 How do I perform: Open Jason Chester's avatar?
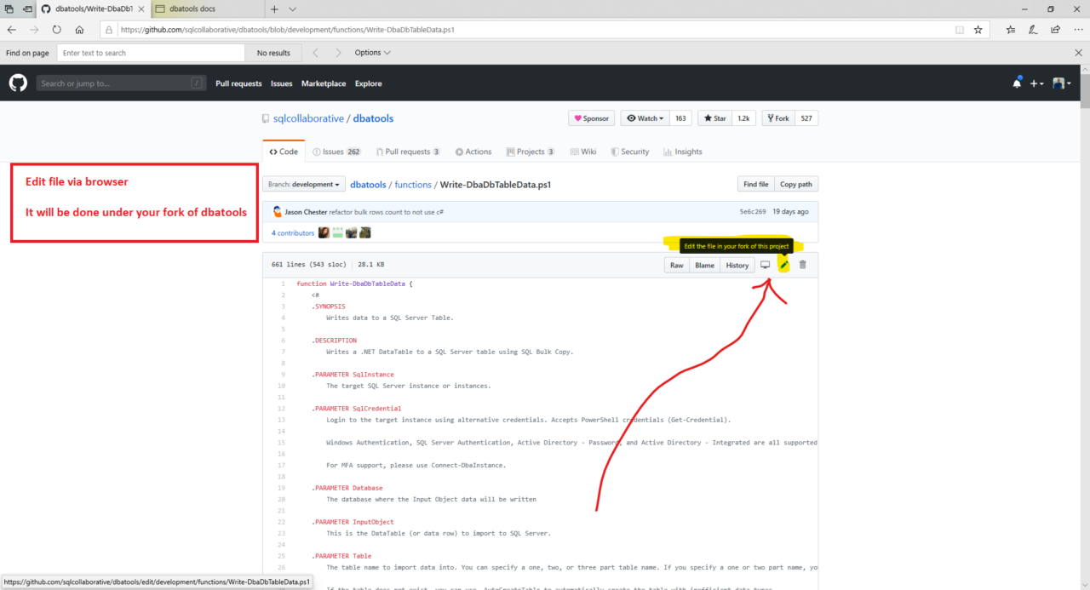click(277, 211)
